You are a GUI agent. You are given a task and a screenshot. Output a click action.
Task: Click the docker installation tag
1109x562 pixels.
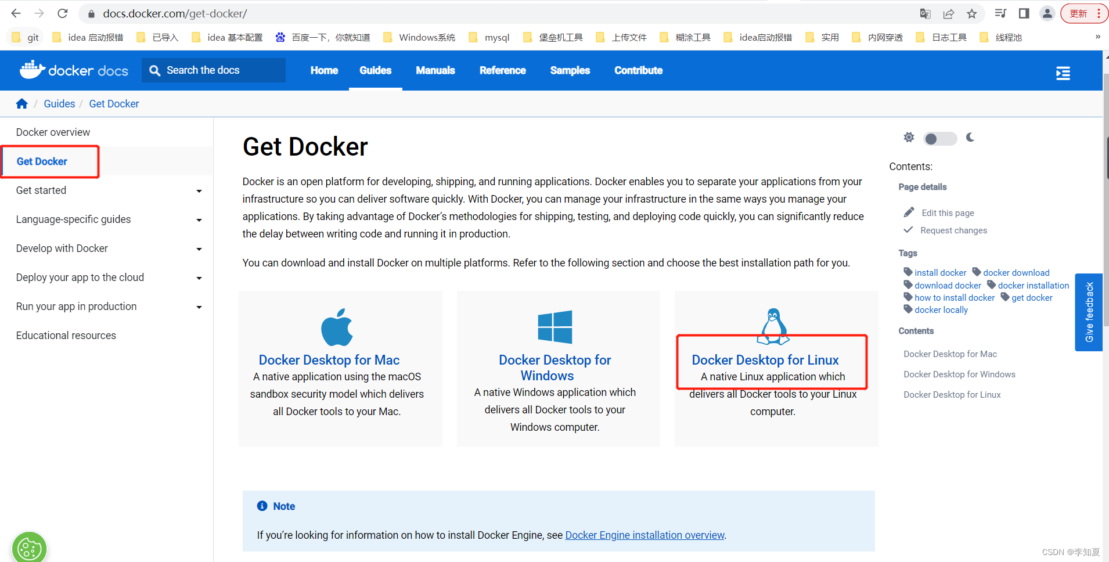1034,286
